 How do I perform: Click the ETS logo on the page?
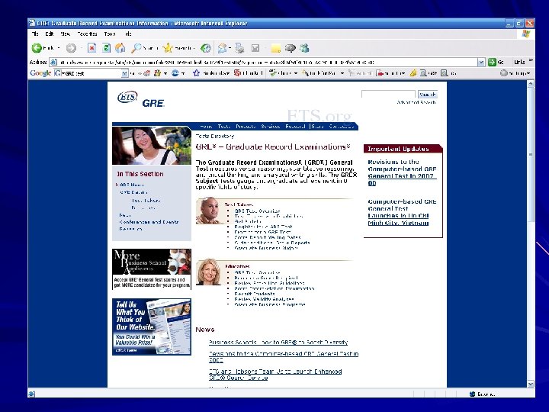pos(127,97)
